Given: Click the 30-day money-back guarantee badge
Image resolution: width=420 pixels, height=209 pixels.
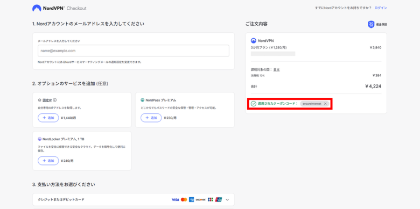Looking at the screenshot, I should coord(371,24).
